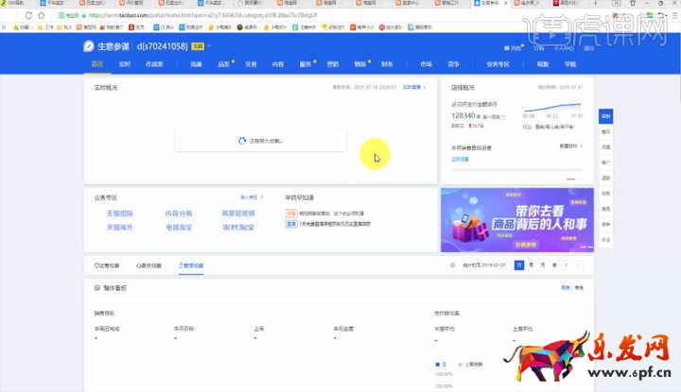Click the 生意参谋 logo icon
This screenshot has height=392, width=681.
click(89, 45)
